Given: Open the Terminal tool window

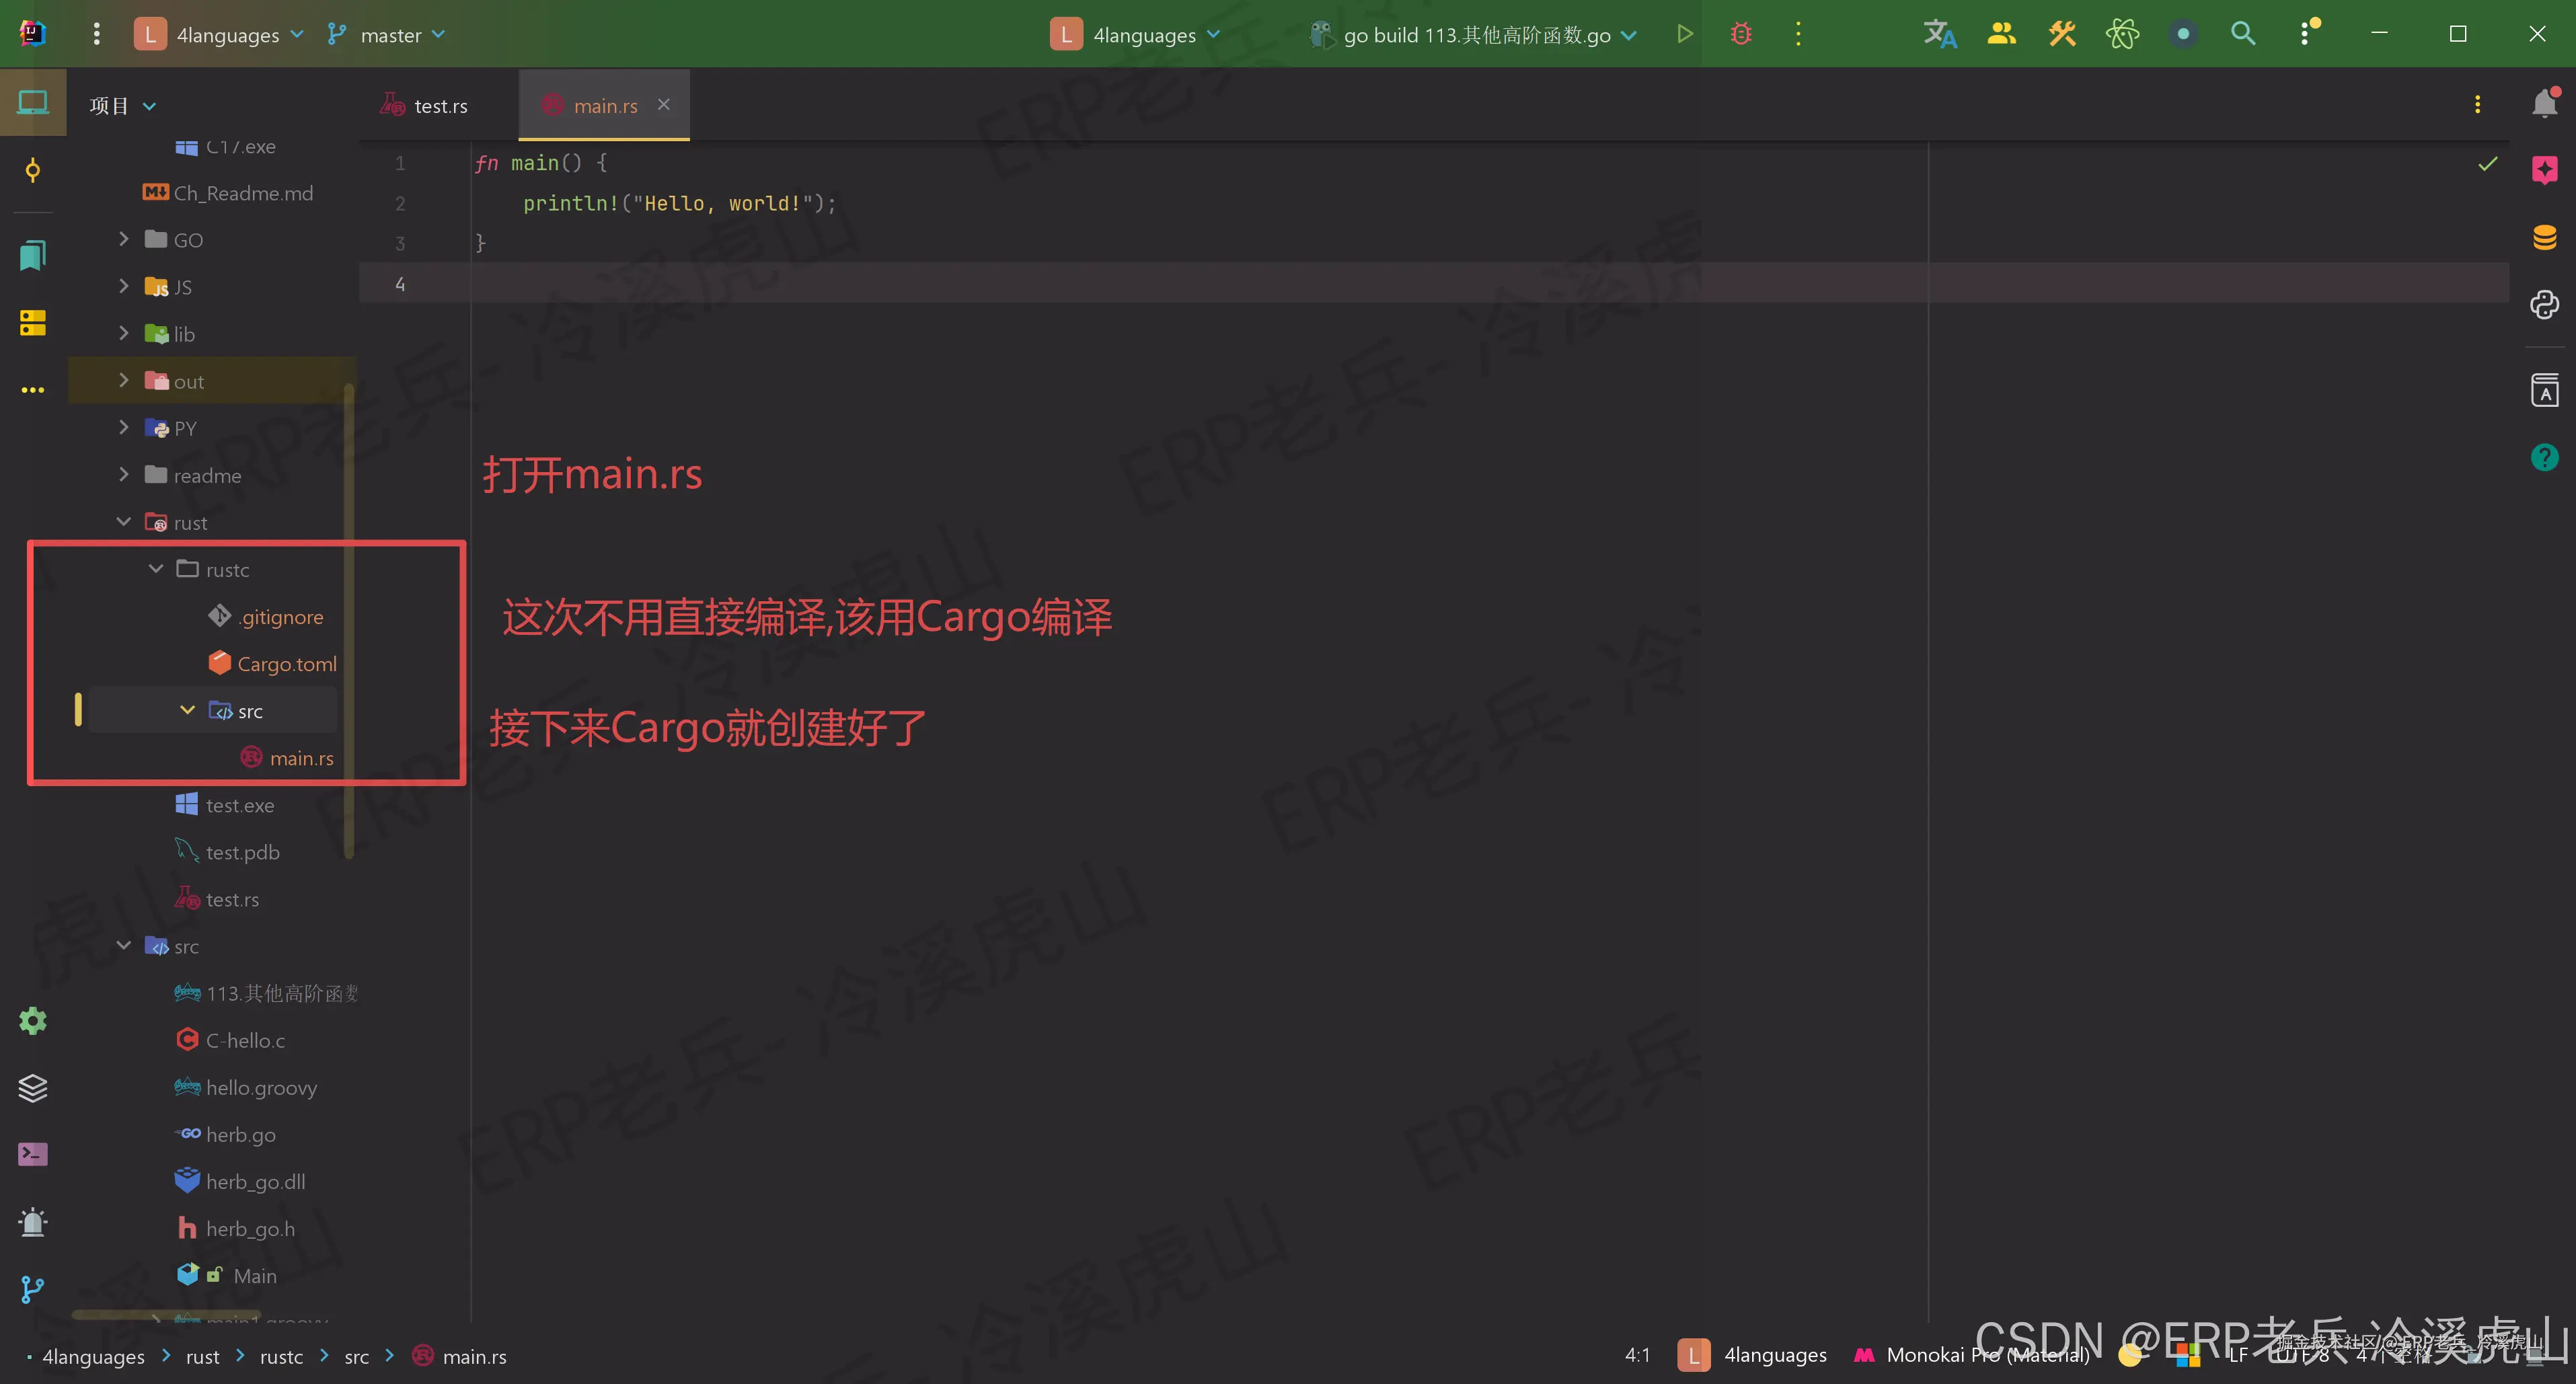Looking at the screenshot, I should pyautogui.click(x=33, y=1154).
